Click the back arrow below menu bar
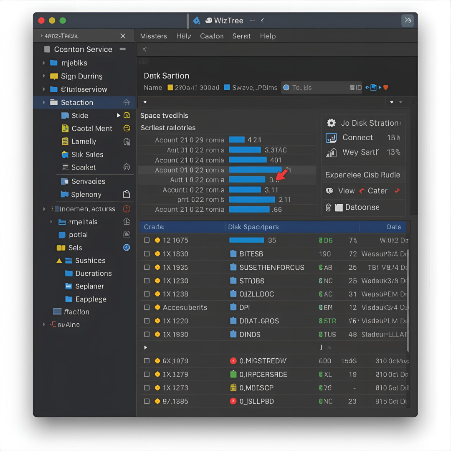The height and width of the screenshot is (451, 451). (146, 49)
